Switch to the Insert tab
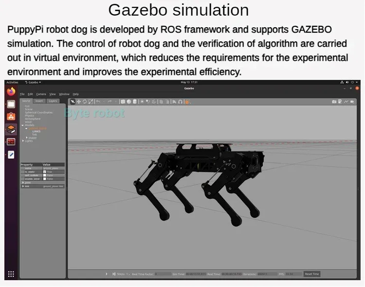365x287 pixels. [x=39, y=101]
